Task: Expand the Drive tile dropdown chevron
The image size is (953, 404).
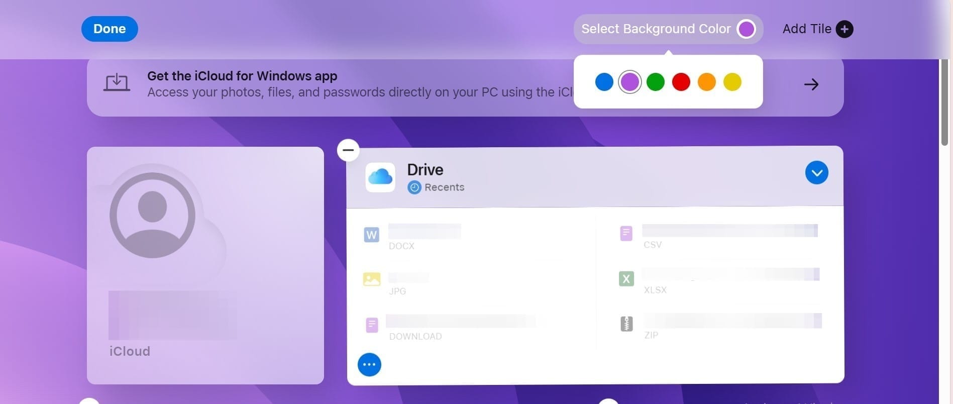Action: pos(816,172)
